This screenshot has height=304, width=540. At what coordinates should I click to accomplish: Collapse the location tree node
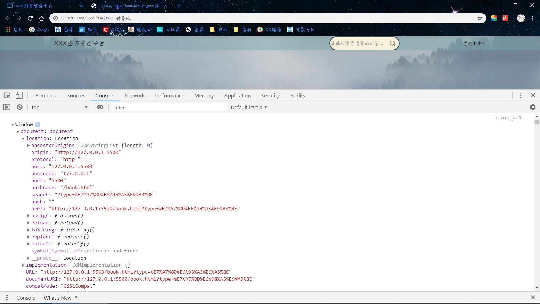coord(23,138)
